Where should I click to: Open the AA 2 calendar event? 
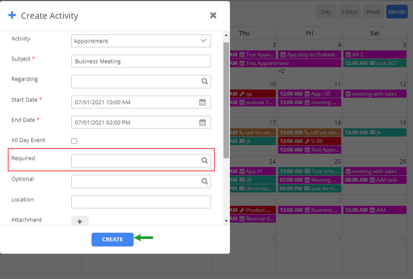click(x=375, y=54)
